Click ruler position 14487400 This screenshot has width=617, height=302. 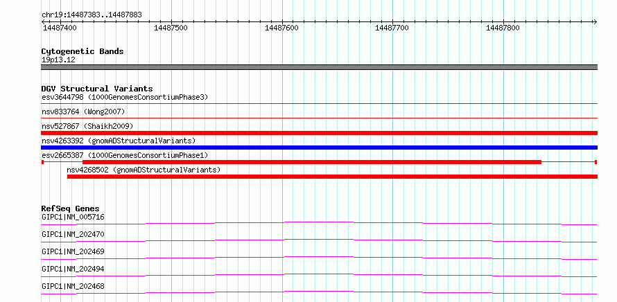[x=60, y=28]
